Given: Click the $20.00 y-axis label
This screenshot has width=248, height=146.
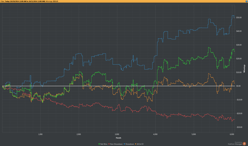Looking at the screenshot, I should (x=239, y=59).
